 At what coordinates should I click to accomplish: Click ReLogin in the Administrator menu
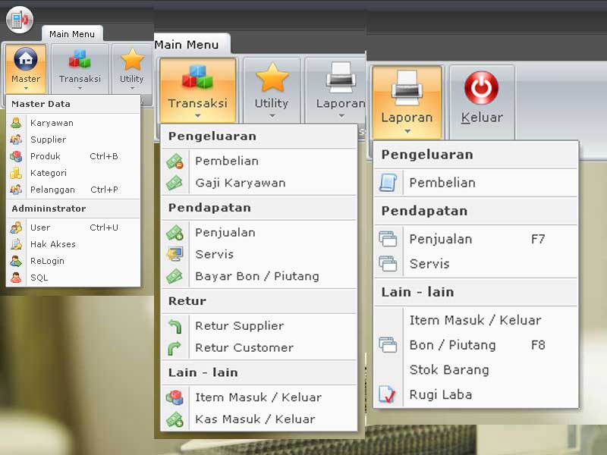[x=47, y=261]
